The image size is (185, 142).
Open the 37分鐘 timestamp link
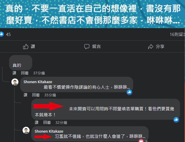coord(39,73)
